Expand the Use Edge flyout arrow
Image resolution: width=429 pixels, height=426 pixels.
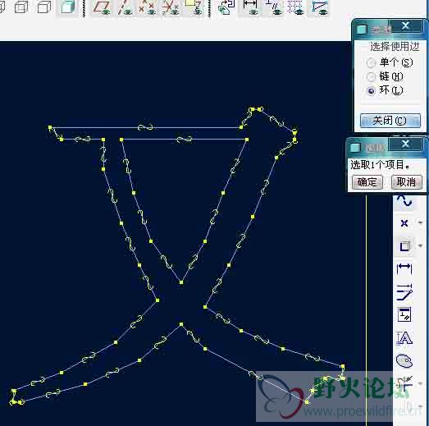click(421, 246)
